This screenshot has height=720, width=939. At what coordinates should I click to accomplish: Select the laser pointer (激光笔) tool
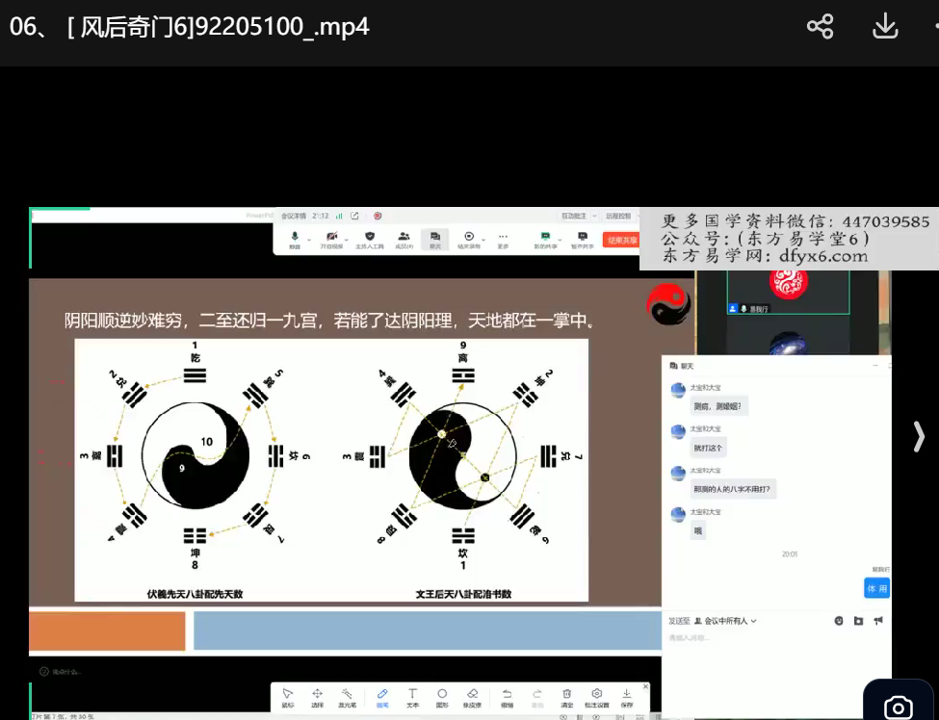(x=348, y=696)
